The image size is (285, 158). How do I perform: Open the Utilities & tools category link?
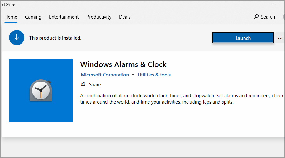154,75
